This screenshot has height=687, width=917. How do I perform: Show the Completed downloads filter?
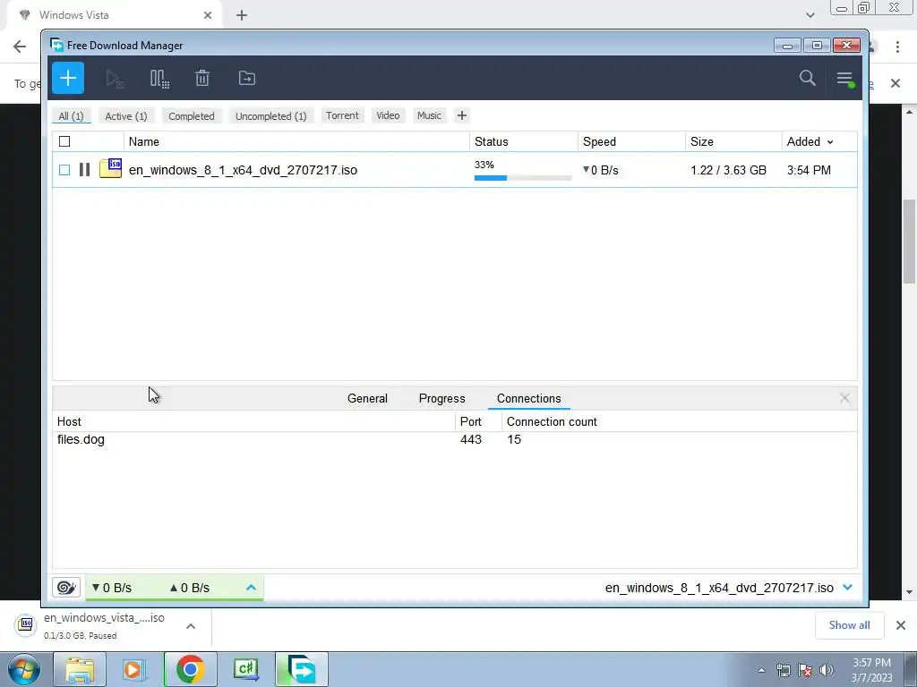point(192,116)
